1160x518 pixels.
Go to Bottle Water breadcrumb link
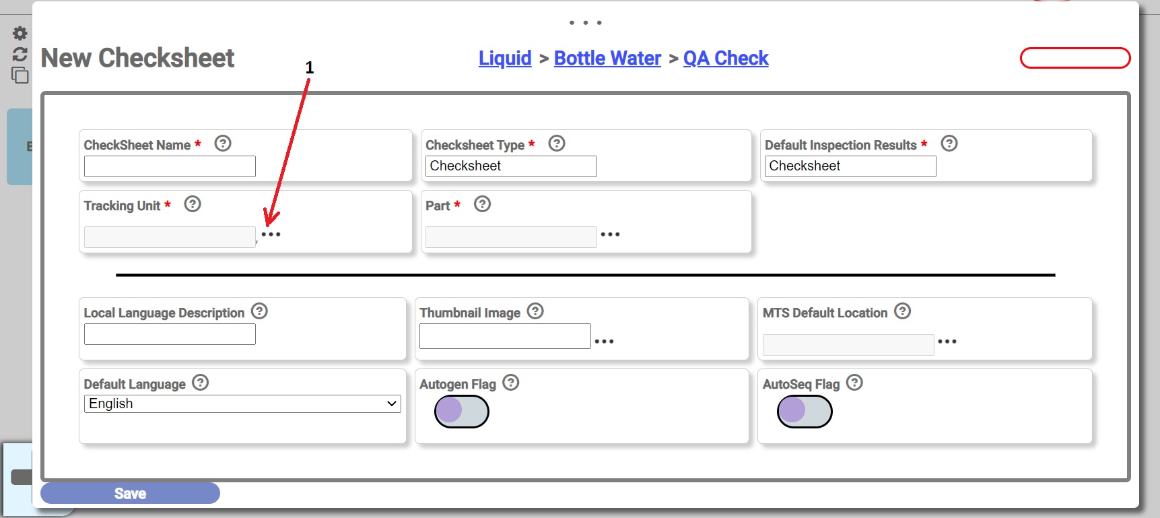coord(607,59)
